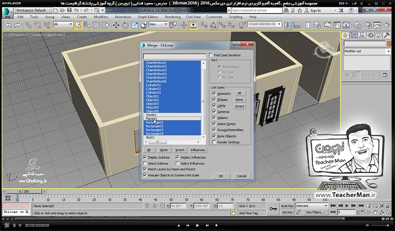
Task: Enable Select Influences checkbox
Action: pyautogui.click(x=178, y=163)
